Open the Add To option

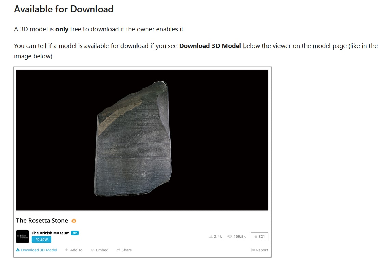coord(74,250)
